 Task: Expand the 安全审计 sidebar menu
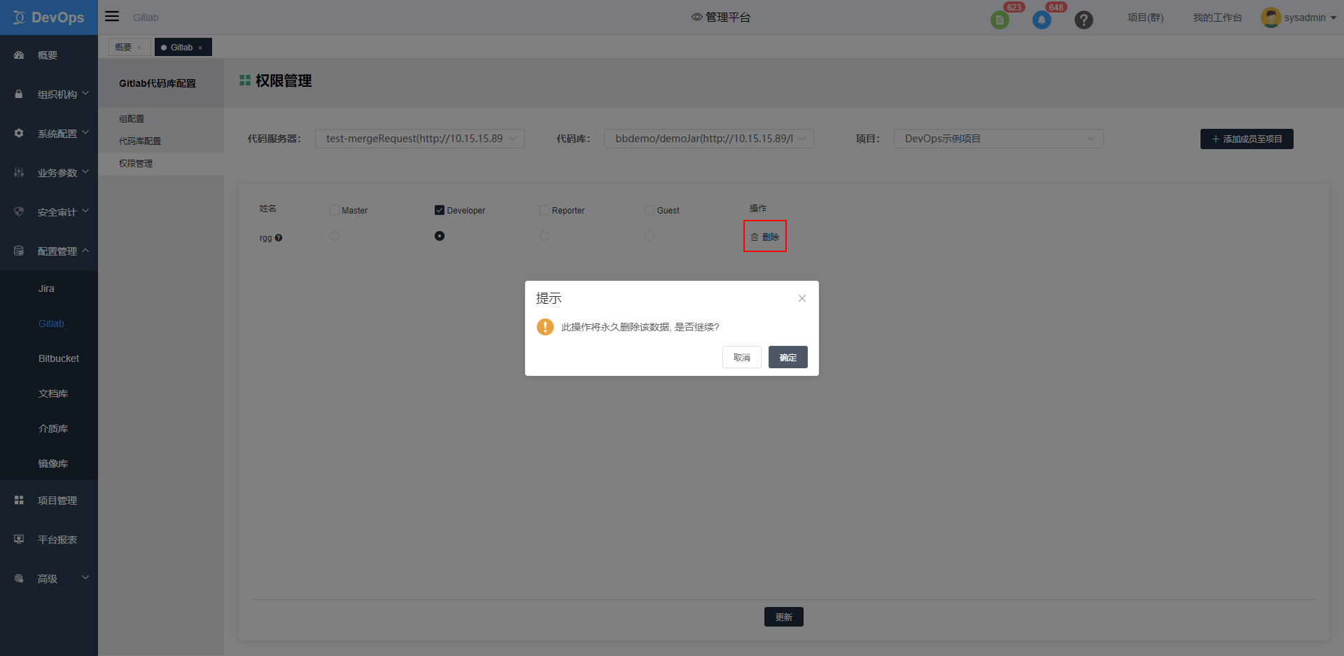coord(85,211)
